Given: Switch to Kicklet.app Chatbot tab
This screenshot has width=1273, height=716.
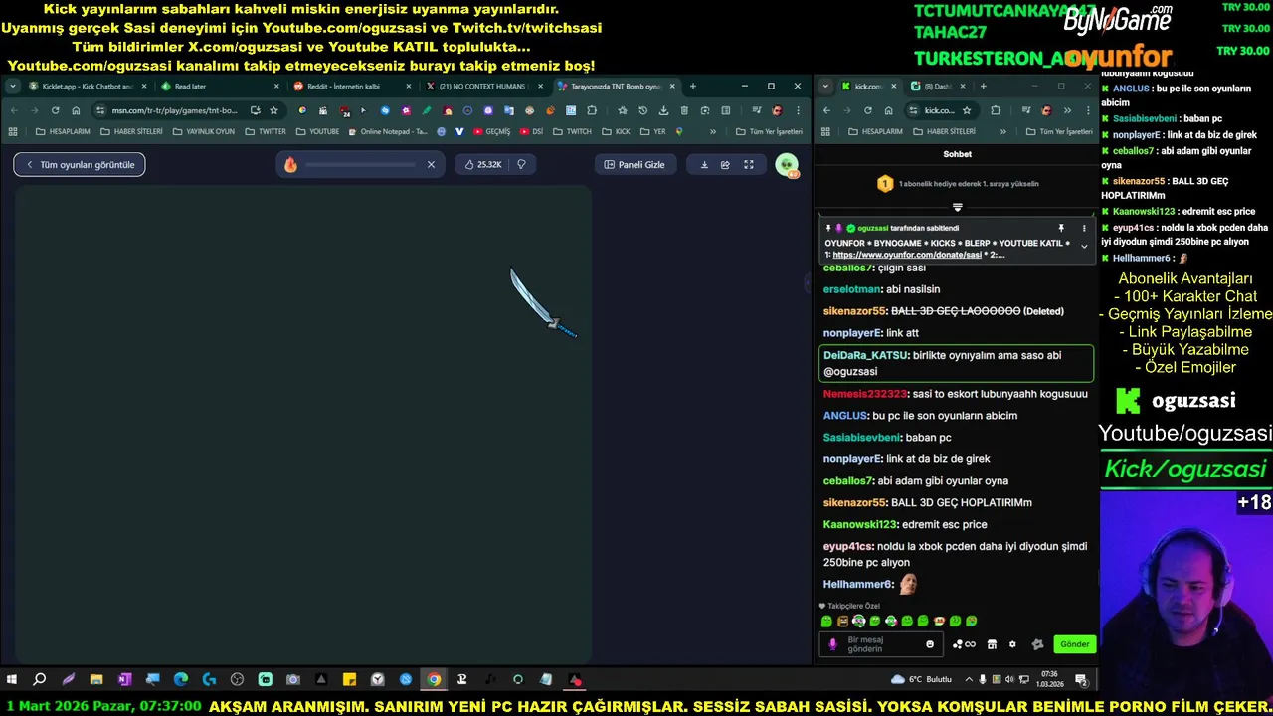Looking at the screenshot, I should pos(88,87).
